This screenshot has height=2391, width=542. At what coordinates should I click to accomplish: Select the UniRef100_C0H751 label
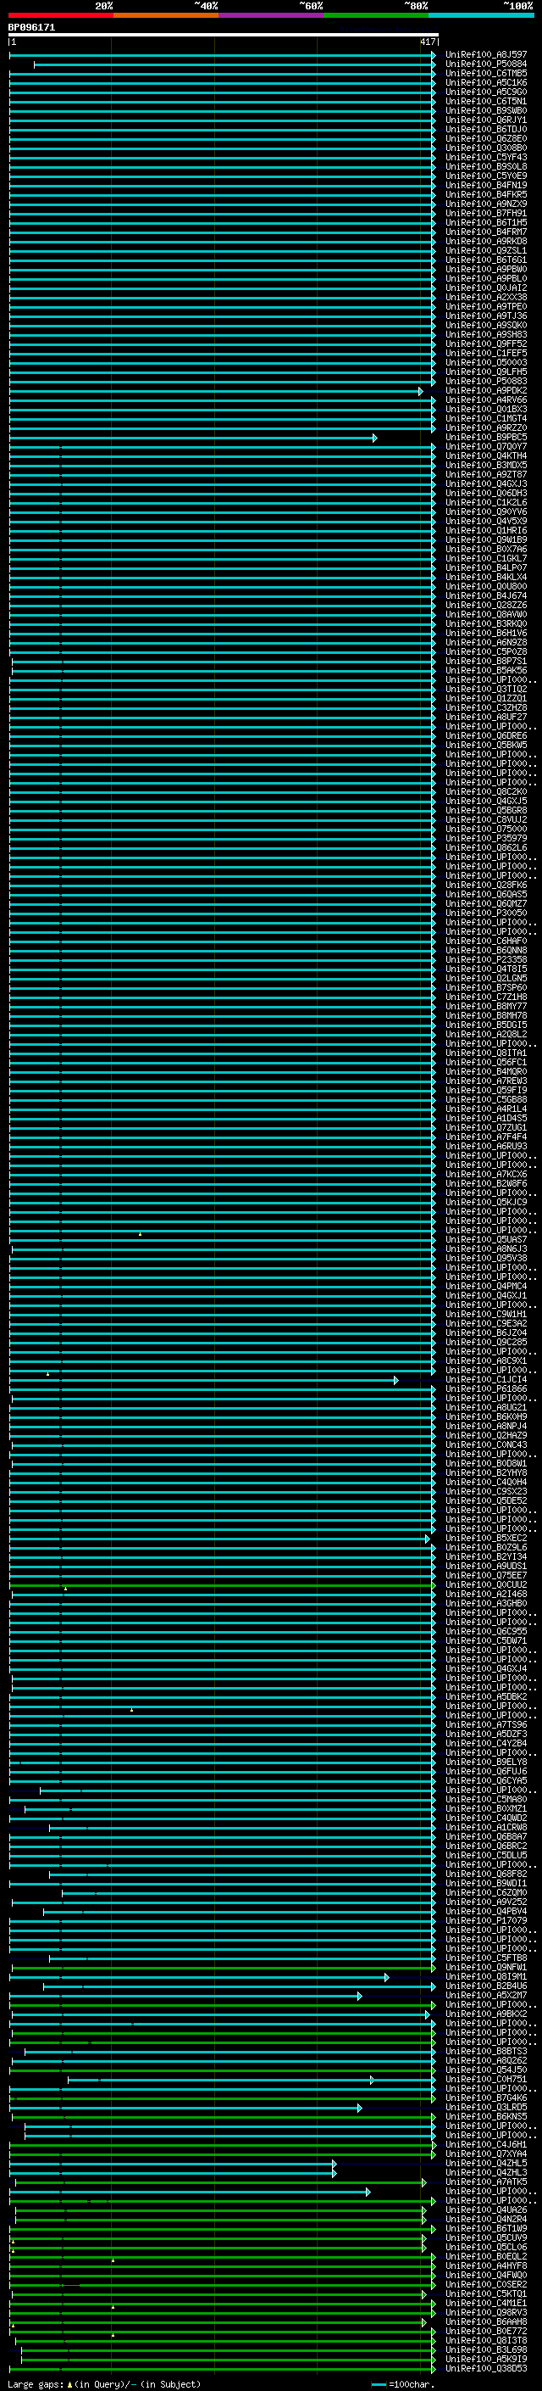485,2079
